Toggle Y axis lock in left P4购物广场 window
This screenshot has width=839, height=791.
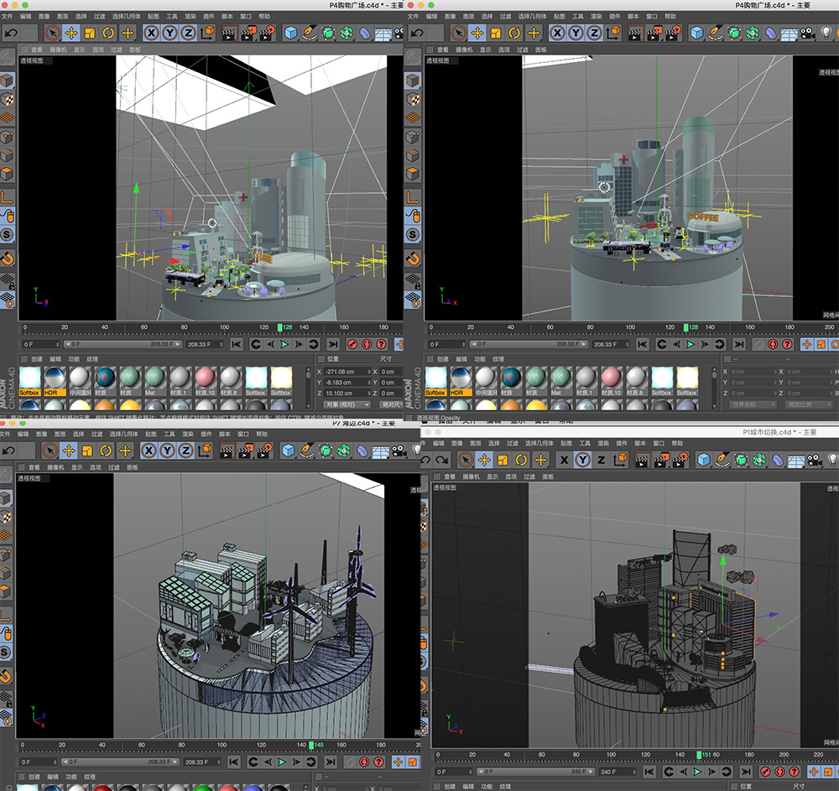tap(170, 34)
